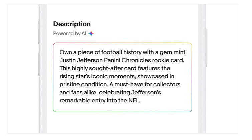Focus the AI-generated description text box
This screenshot has width=252, height=140.
tap(122, 77)
